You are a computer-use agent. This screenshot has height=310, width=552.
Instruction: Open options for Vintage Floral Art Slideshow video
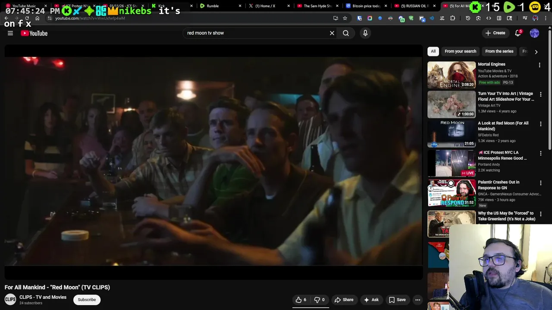point(541,94)
